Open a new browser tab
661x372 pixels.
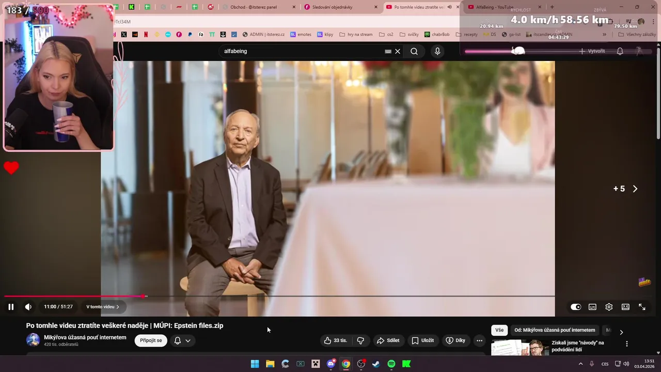[x=552, y=7]
